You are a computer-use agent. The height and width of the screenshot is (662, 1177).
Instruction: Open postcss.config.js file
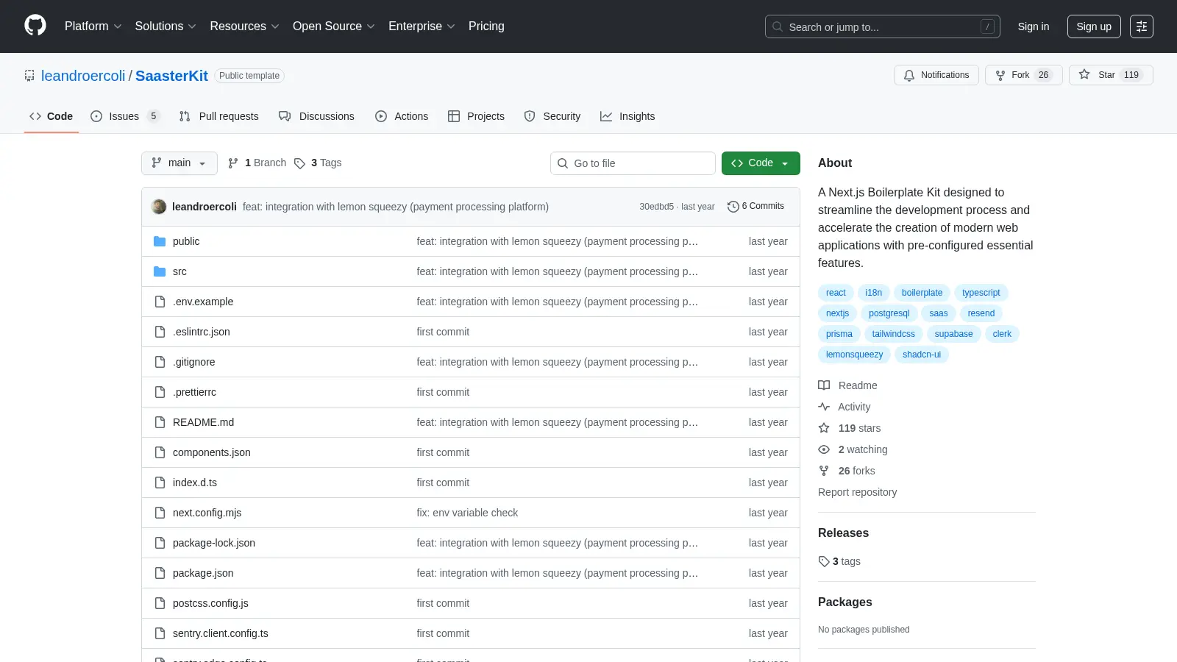click(210, 603)
